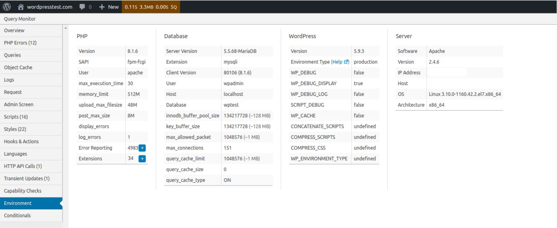The image size is (557, 228).
Task: Open Transient Updates (1) panel
Action: tap(31, 179)
